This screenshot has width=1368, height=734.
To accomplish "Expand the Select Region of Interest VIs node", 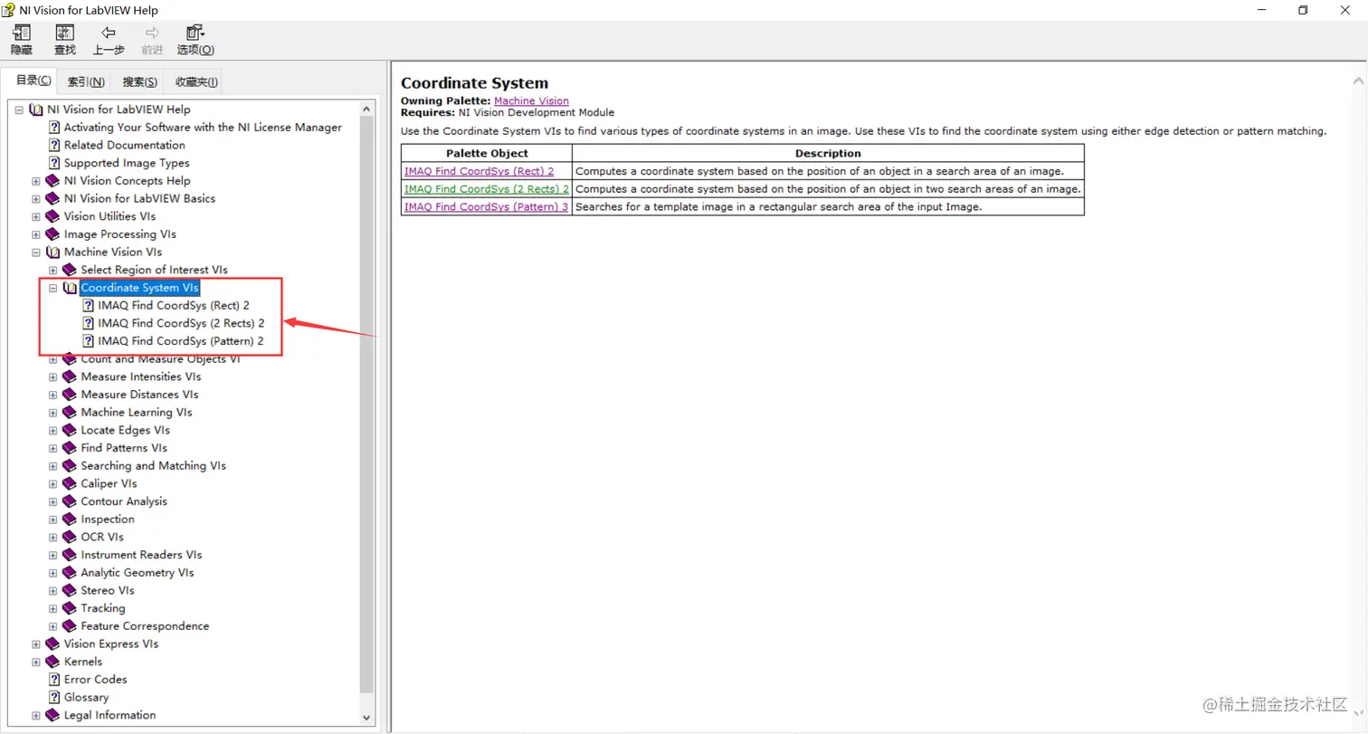I will click(x=53, y=271).
